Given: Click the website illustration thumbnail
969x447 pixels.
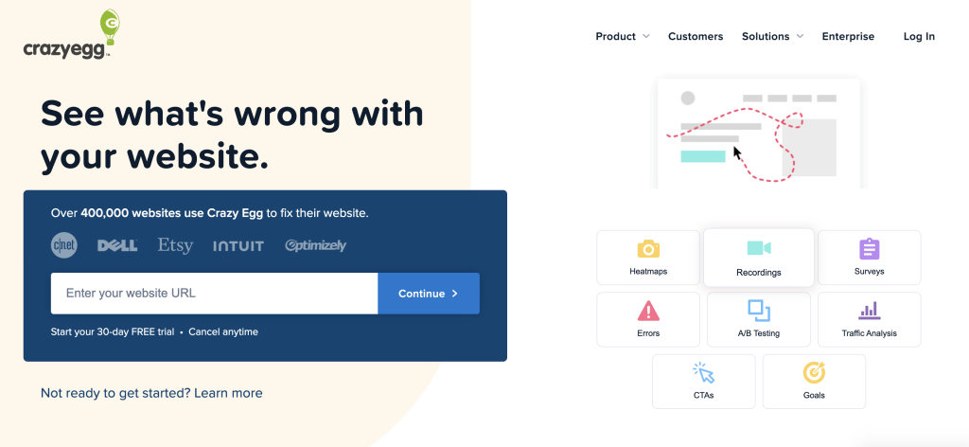Looking at the screenshot, I should 758,133.
